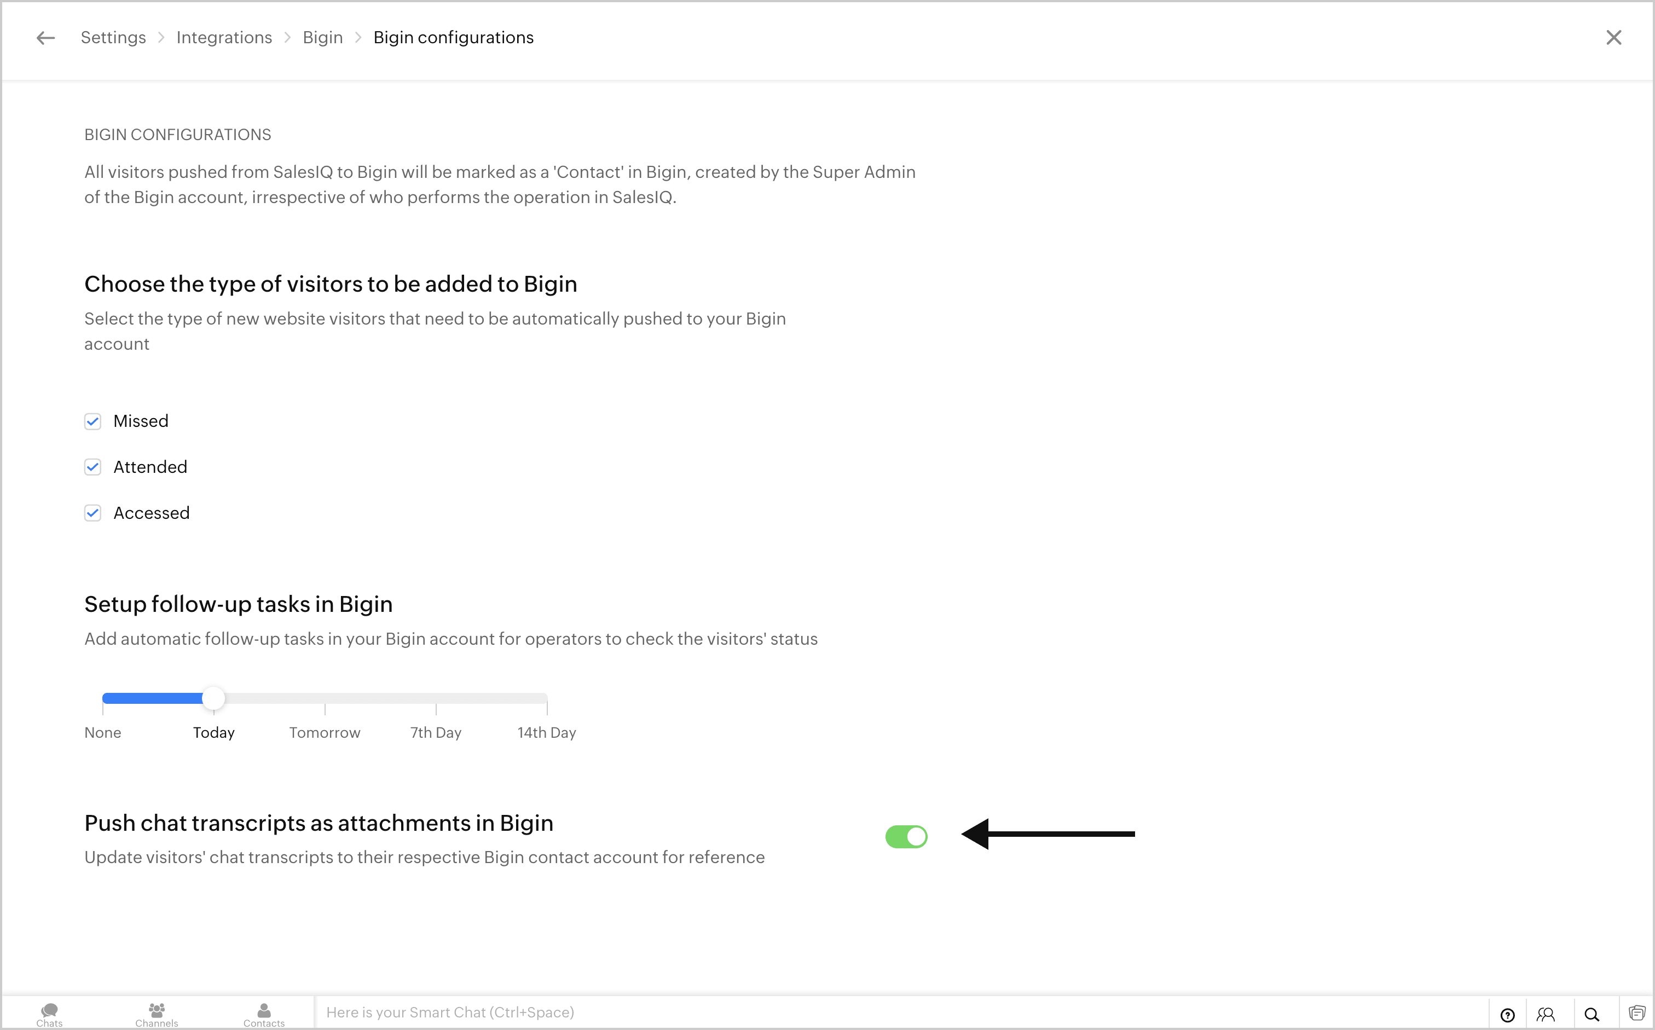The image size is (1655, 1030).
Task: Go to Integrations breadcrumb
Action: (224, 37)
